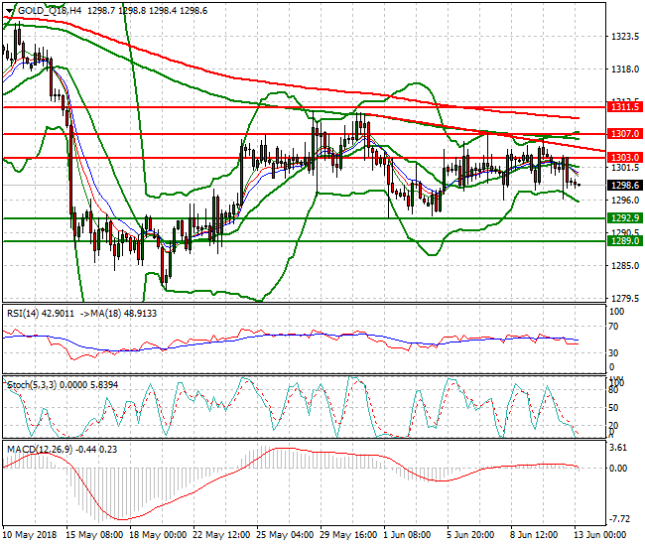This screenshot has height=546, width=645.
Task: Select the GOLD_Q18,H4 symbol title
Action: click(50, 11)
